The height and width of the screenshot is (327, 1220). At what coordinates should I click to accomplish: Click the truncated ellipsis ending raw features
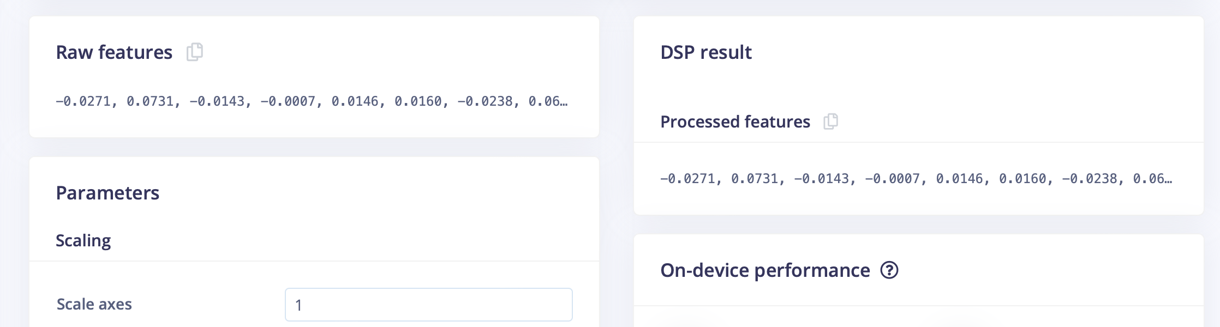tap(564, 102)
